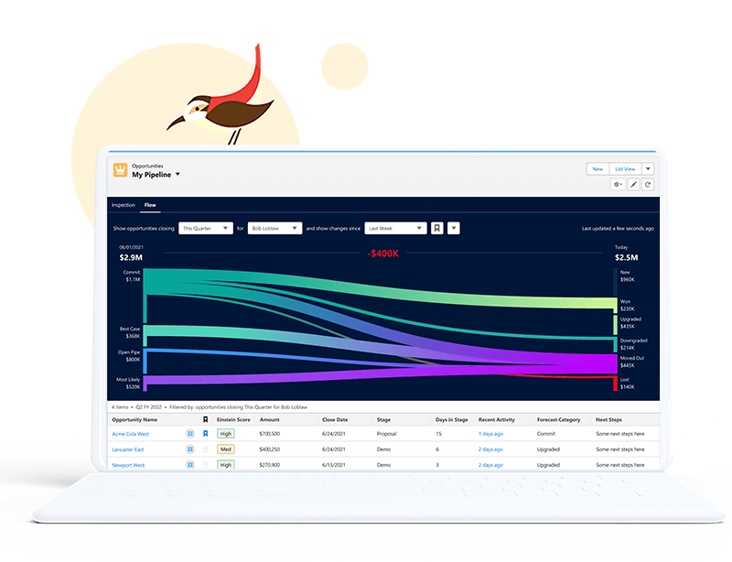Toggle the bookmark for Newport West
Screen dimensions: 732x562
point(205,464)
